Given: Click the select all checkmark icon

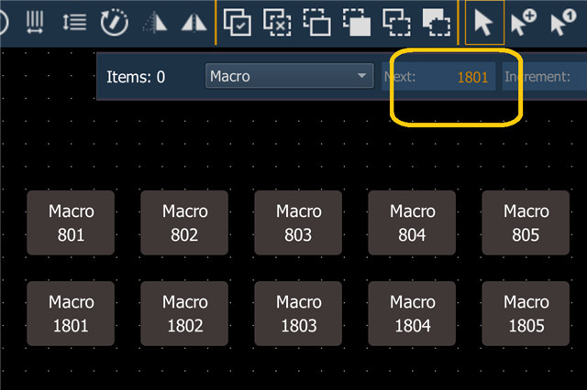Looking at the screenshot, I should [x=238, y=23].
